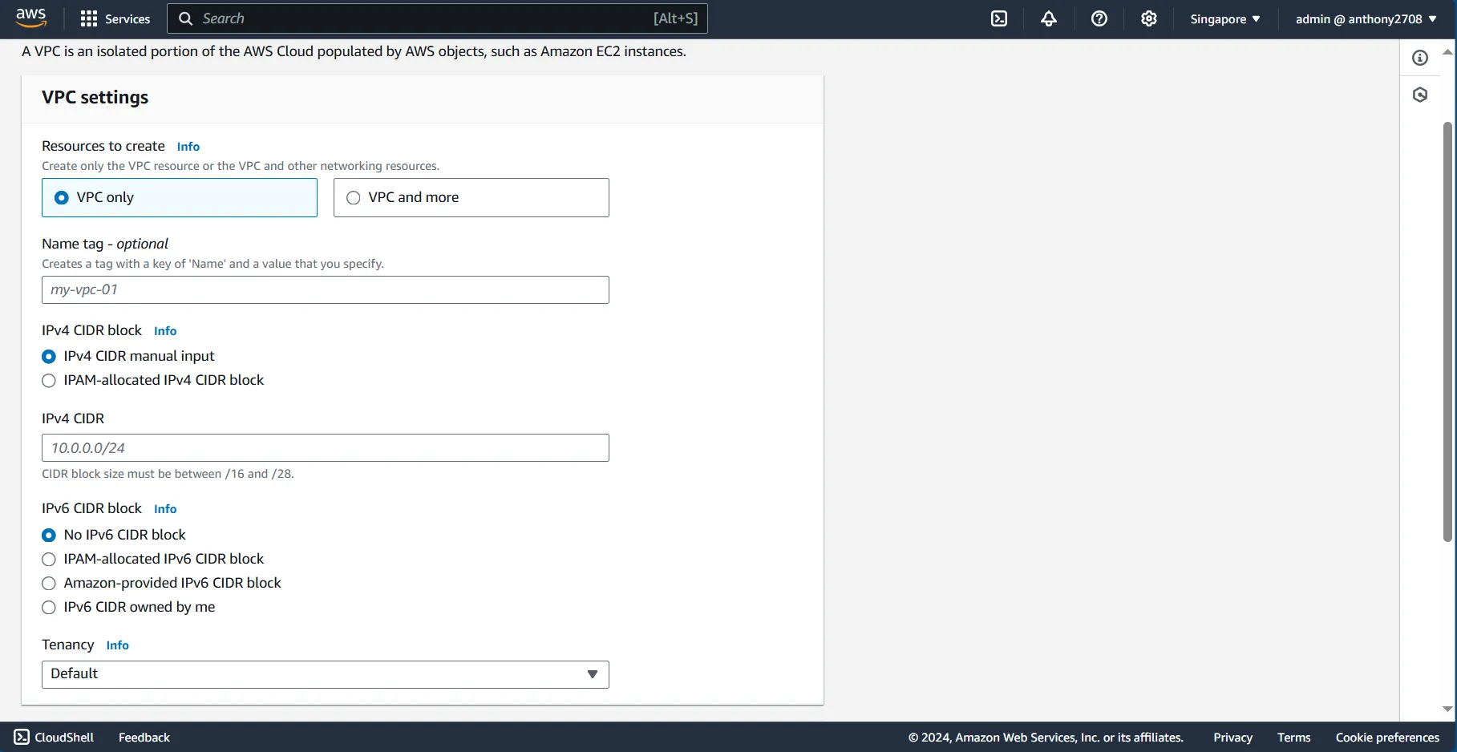Image resolution: width=1457 pixels, height=752 pixels.
Task: Click the Feedback link in footer
Action: tap(144, 737)
